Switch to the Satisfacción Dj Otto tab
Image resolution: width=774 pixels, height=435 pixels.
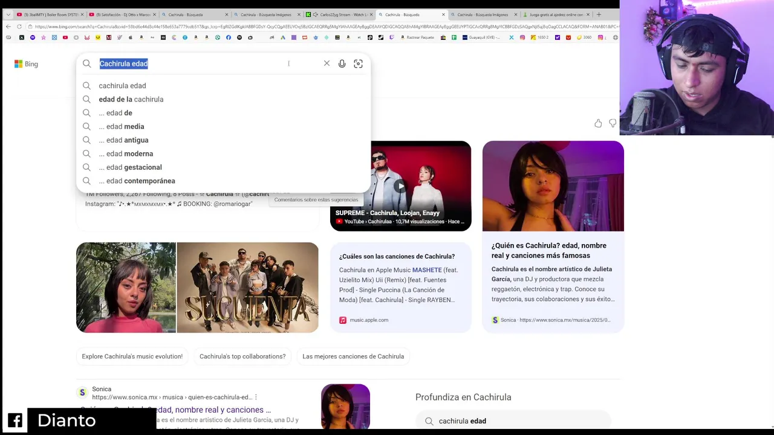click(123, 14)
